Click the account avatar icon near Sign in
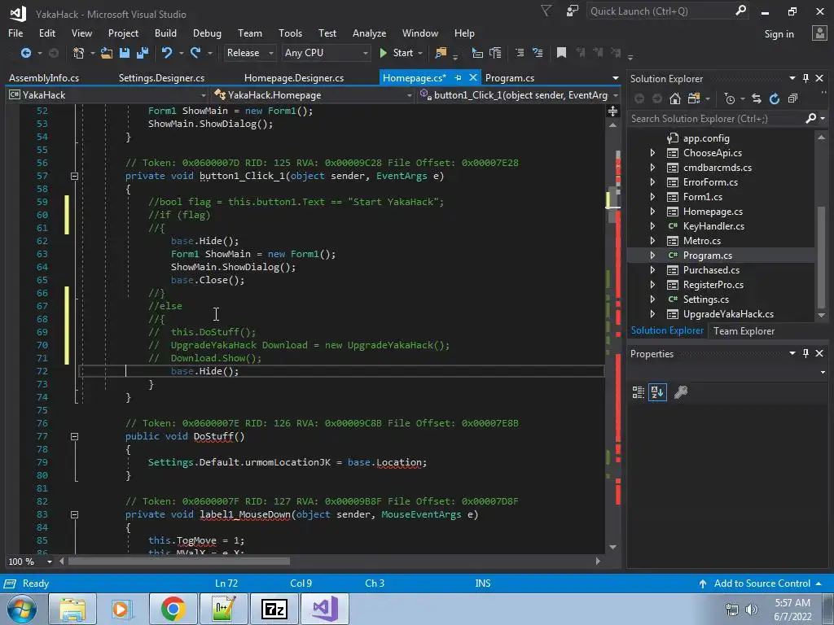Image resolution: width=834 pixels, height=625 pixels. (819, 33)
